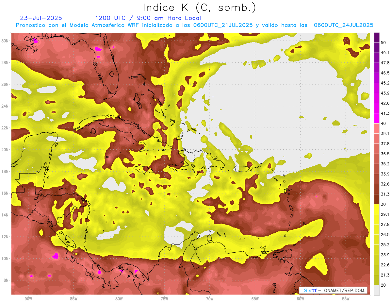Click the "1200 UTC / 9:00 am Hora Local" text
Viewport: 392px width, 303px height.
pyautogui.click(x=148, y=18)
